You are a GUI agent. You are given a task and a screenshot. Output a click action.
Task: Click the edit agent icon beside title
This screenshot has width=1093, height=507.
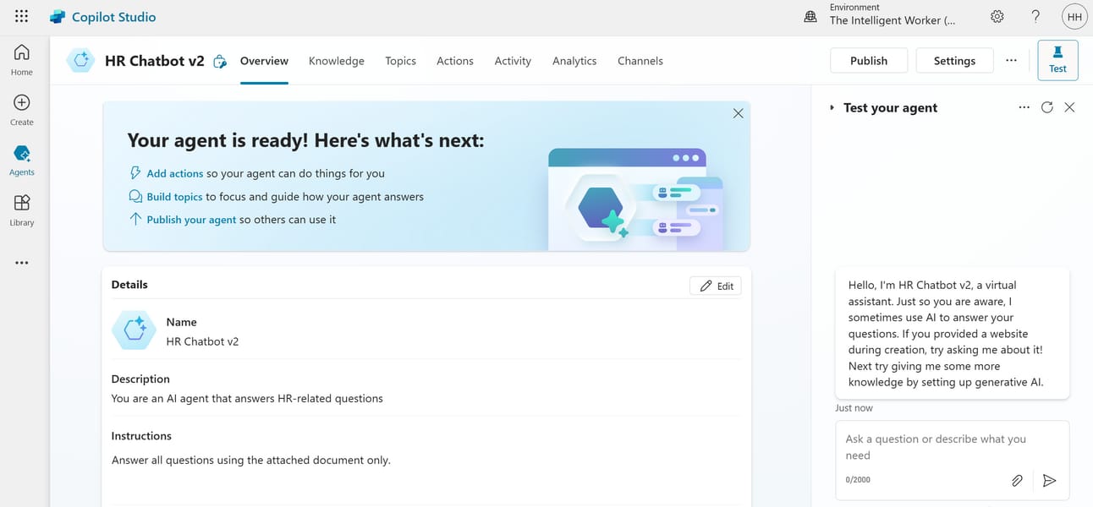point(220,61)
